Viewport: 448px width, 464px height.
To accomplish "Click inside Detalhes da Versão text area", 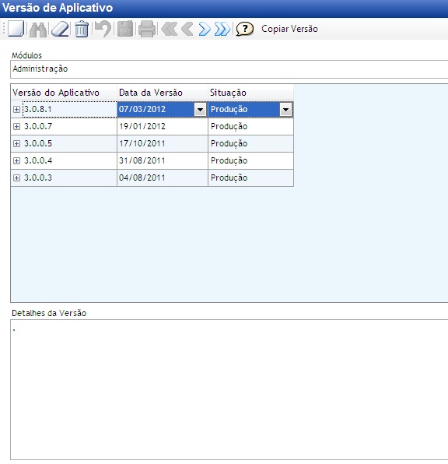I will 229,389.
